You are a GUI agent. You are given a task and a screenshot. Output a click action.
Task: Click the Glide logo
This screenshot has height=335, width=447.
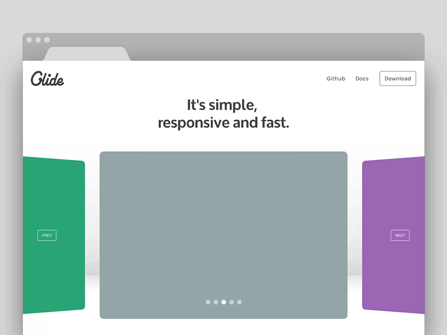[47, 80]
